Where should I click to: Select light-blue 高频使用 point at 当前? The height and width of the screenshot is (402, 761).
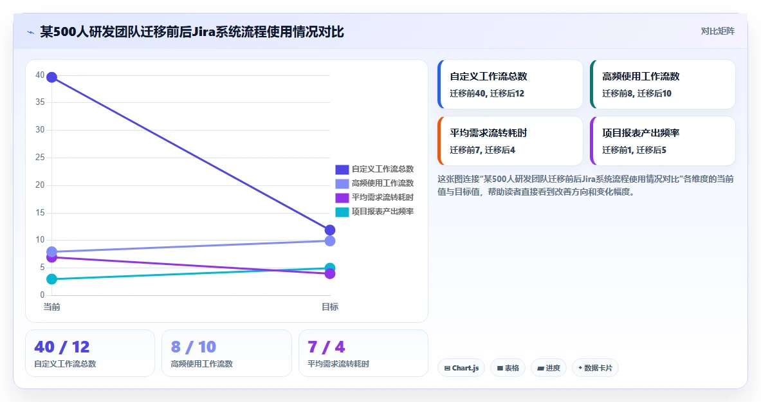(x=51, y=252)
